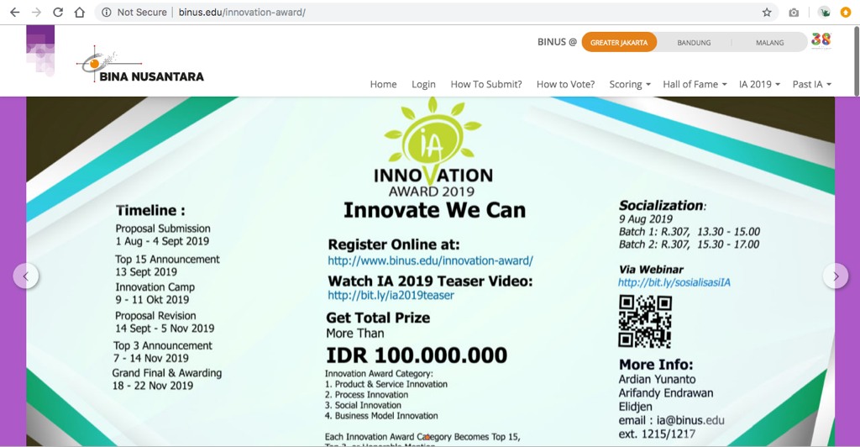Open the green leaf extension icon

825,12
